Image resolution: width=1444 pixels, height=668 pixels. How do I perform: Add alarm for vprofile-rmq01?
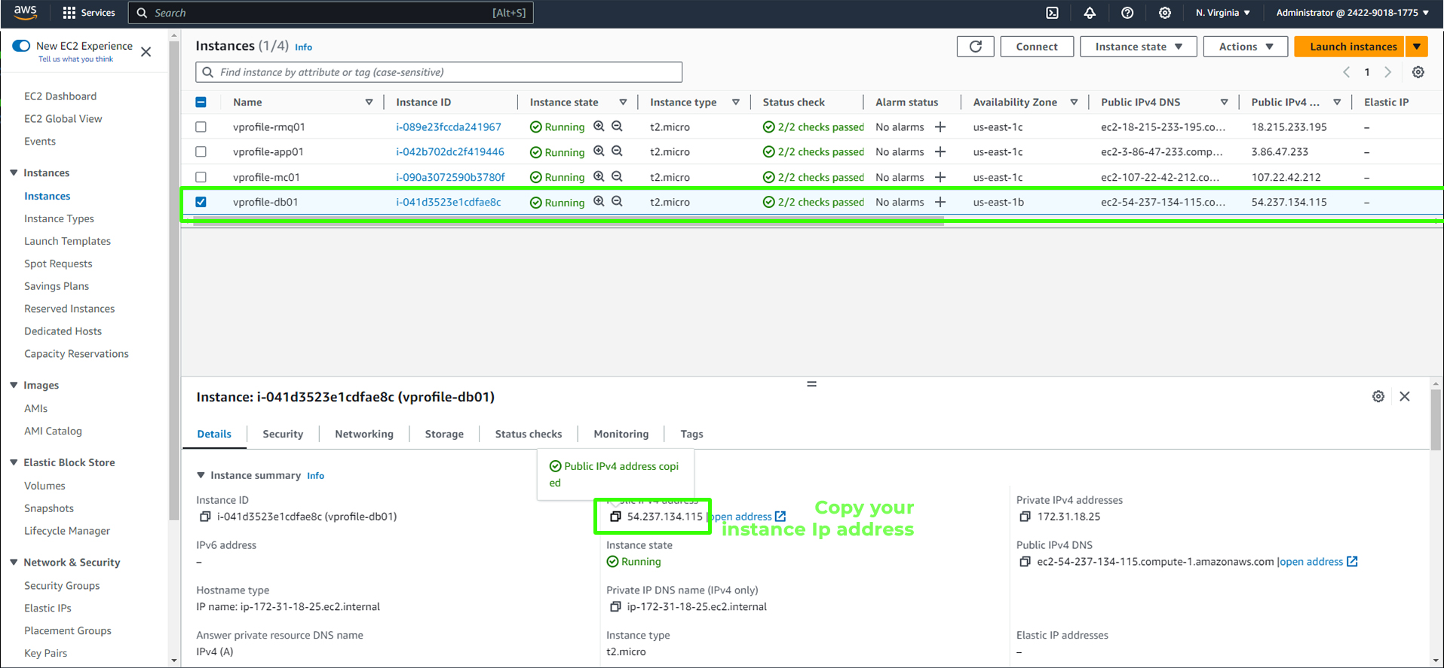click(x=940, y=127)
